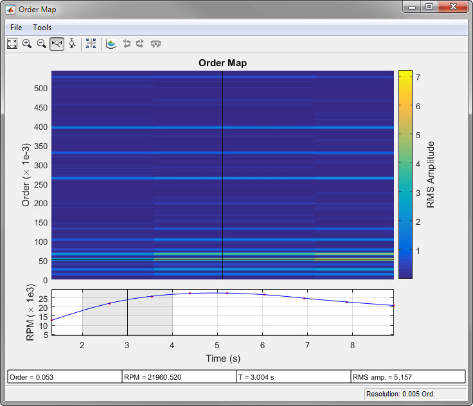Open the Tools menu
The height and width of the screenshot is (406, 473).
pyautogui.click(x=42, y=28)
